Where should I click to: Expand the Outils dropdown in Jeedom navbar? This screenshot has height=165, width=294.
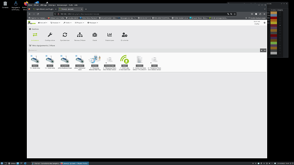pos(67,23)
